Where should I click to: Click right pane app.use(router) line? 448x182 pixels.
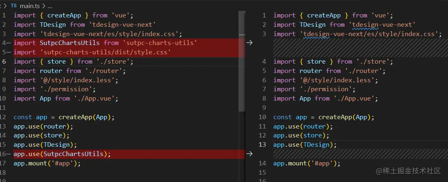(303, 126)
